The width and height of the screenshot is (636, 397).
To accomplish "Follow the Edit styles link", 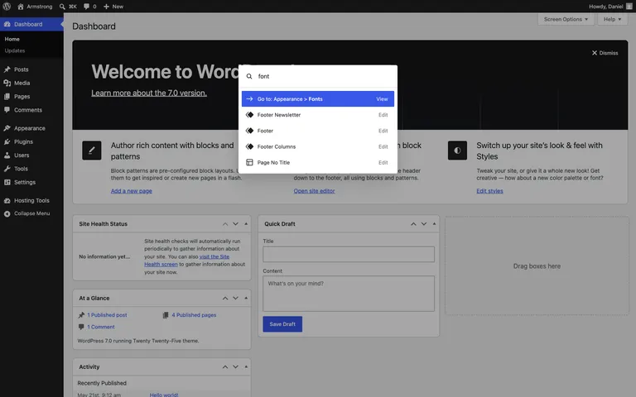I will tap(489, 191).
